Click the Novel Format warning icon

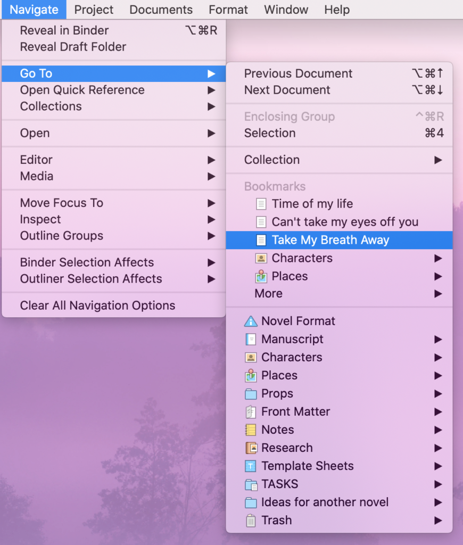250,321
